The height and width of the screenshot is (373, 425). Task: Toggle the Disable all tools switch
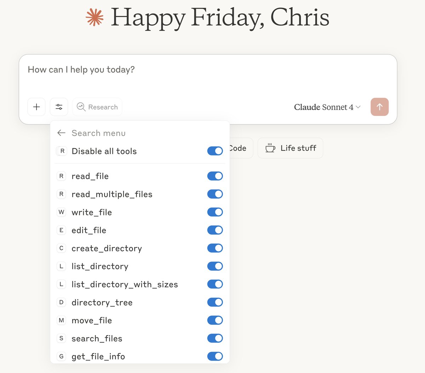[x=215, y=151]
